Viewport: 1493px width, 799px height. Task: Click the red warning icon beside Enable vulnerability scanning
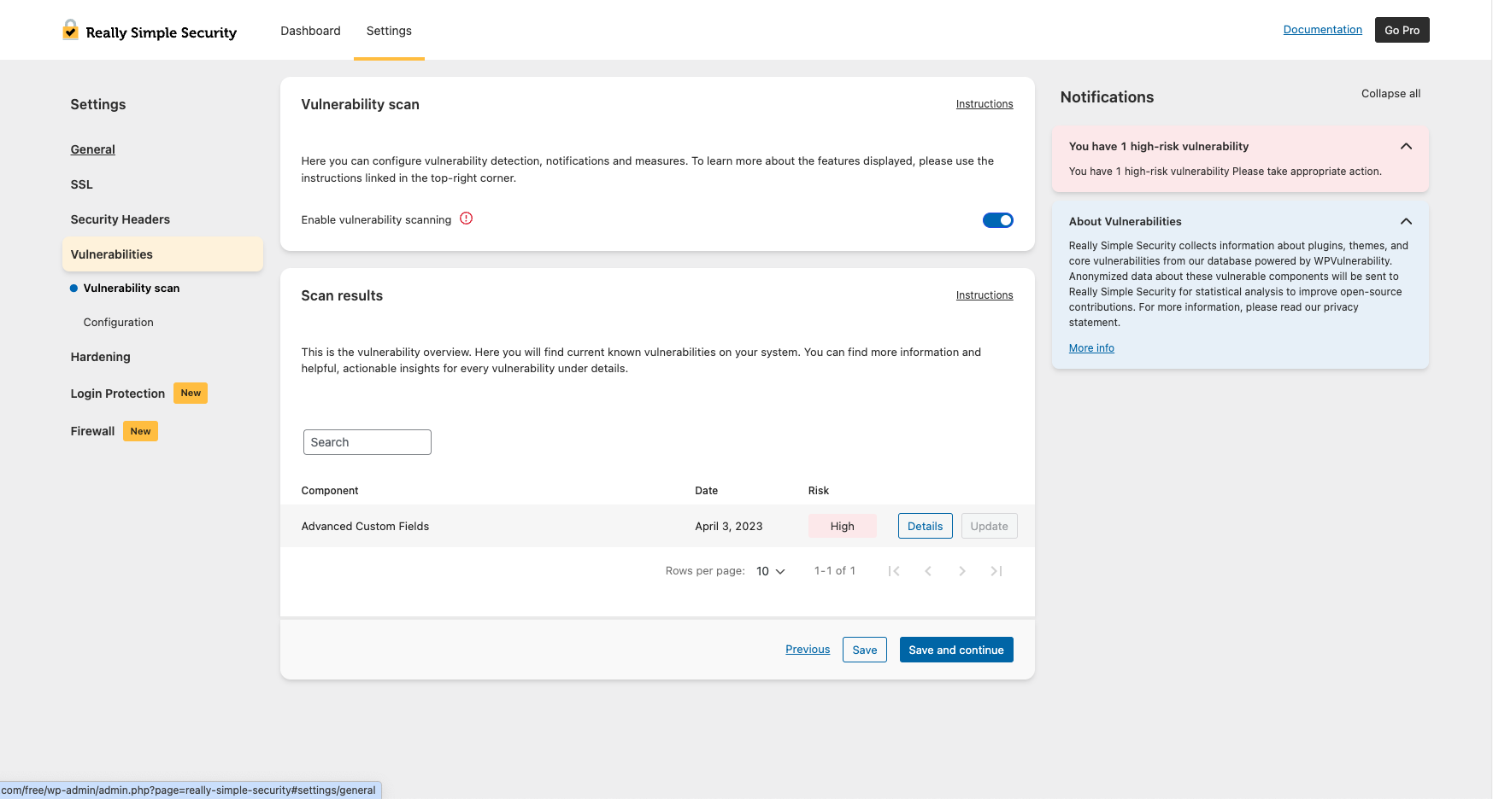(466, 219)
